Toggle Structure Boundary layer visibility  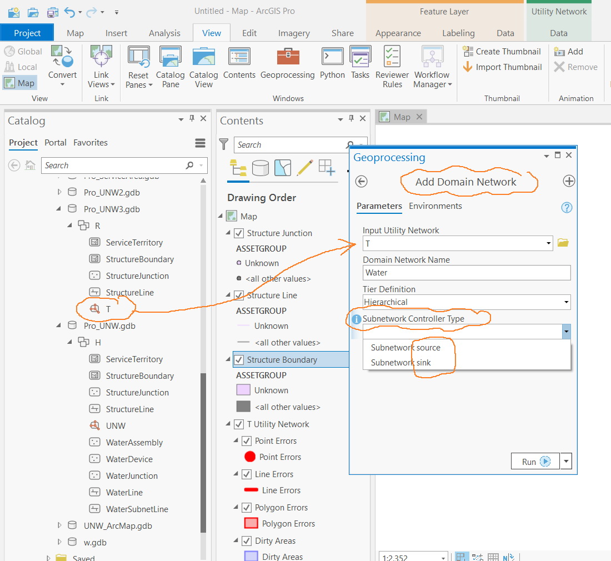[239, 360]
